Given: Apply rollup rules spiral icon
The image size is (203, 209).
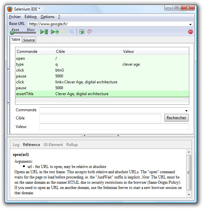Looking at the screenshot, I should coord(89,32).
